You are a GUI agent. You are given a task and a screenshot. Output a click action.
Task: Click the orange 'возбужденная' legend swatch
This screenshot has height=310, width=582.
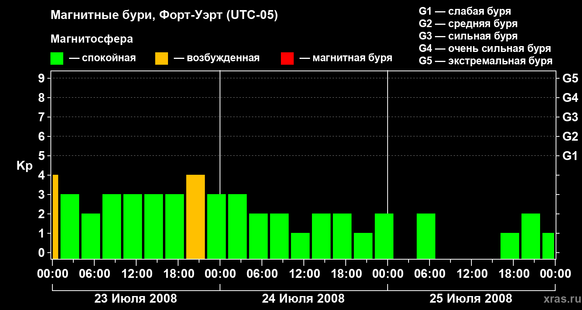pyautogui.click(x=161, y=58)
